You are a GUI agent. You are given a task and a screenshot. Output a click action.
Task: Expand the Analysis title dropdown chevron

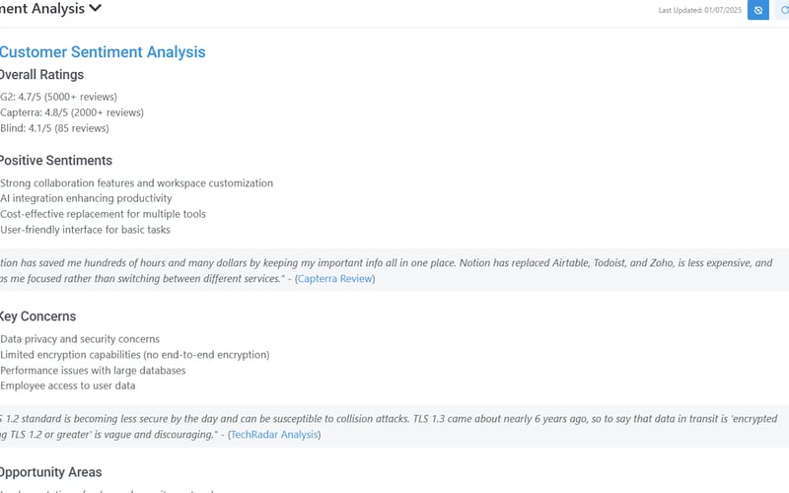click(x=95, y=9)
